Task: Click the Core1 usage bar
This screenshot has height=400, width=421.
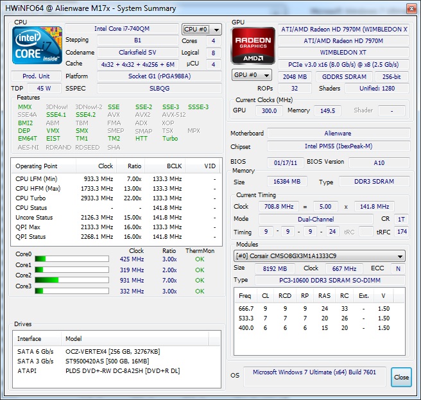Action: (x=72, y=270)
